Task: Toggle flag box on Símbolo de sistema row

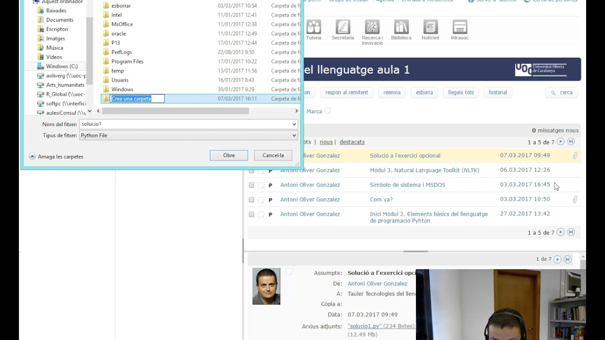Action: [x=261, y=185]
